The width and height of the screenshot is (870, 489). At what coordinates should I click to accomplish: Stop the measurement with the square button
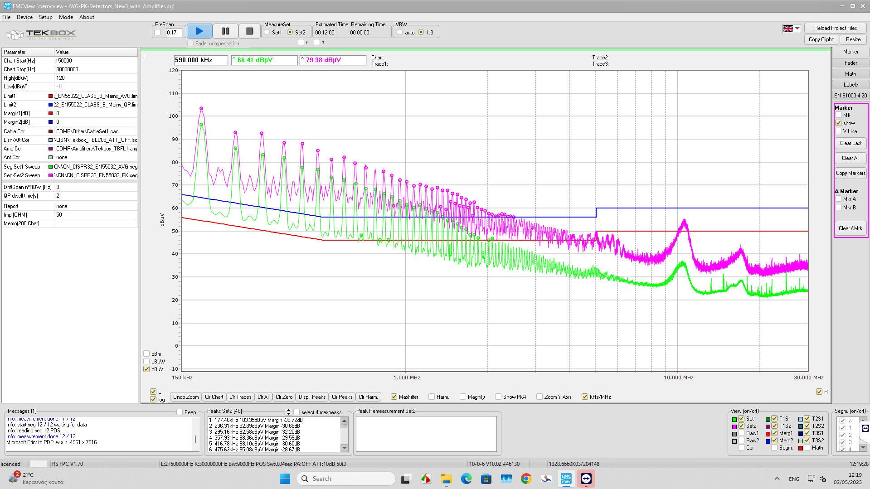[249, 31]
